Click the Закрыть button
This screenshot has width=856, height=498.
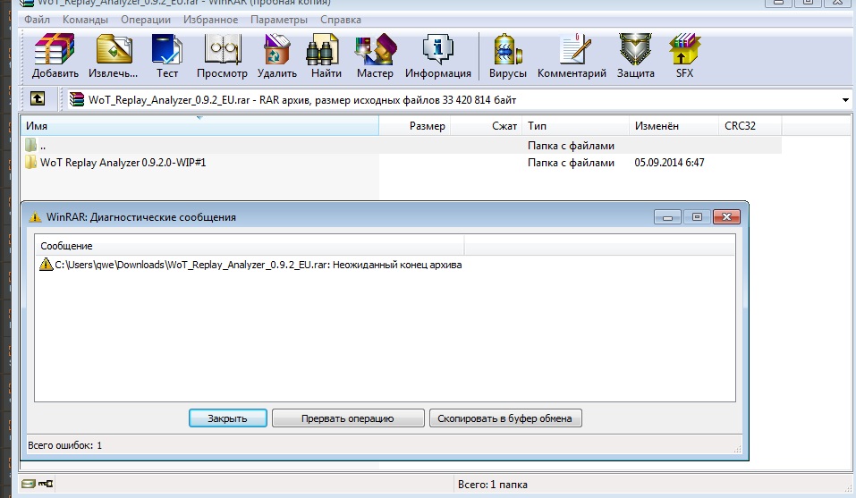(x=228, y=418)
